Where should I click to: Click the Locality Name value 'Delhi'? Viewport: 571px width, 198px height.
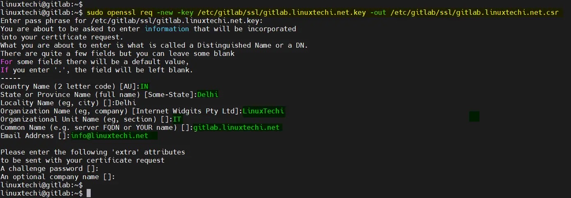coord(126,103)
